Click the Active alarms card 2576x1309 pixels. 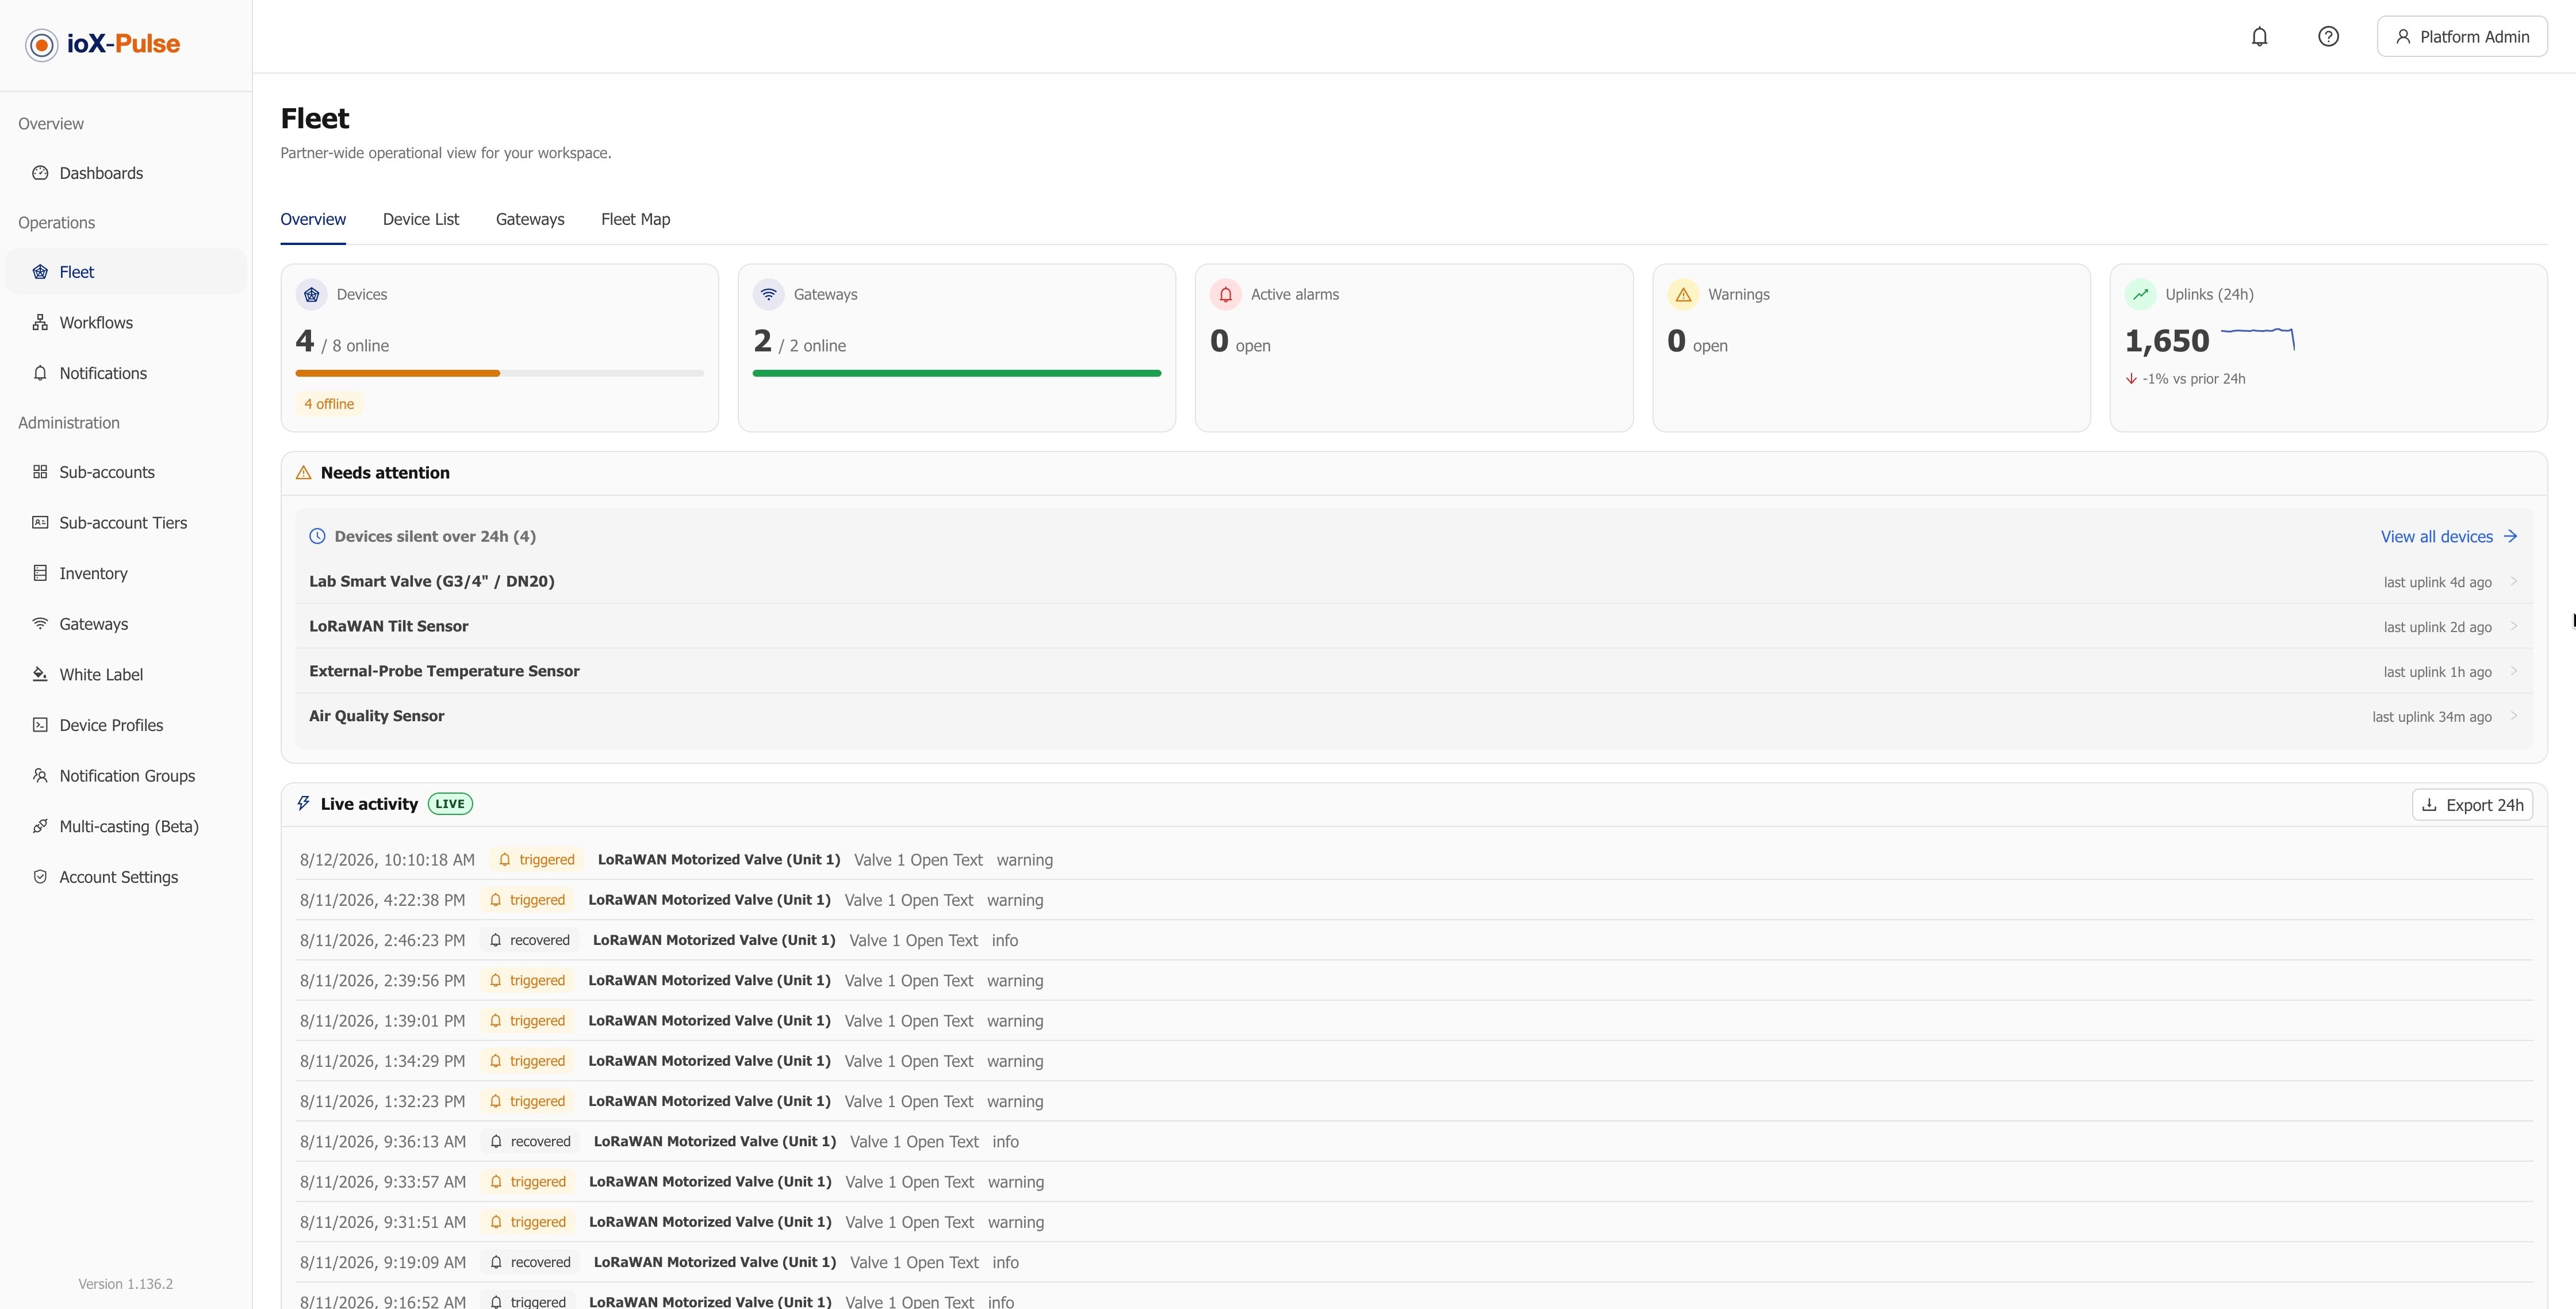[1414, 348]
